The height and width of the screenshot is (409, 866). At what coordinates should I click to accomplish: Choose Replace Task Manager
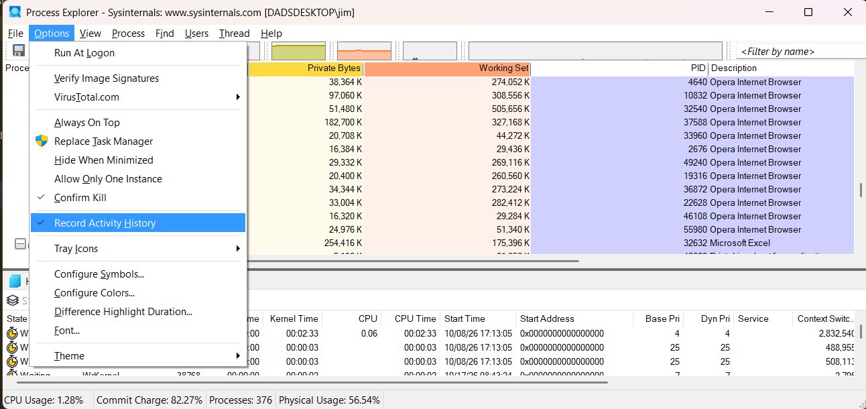(138, 141)
